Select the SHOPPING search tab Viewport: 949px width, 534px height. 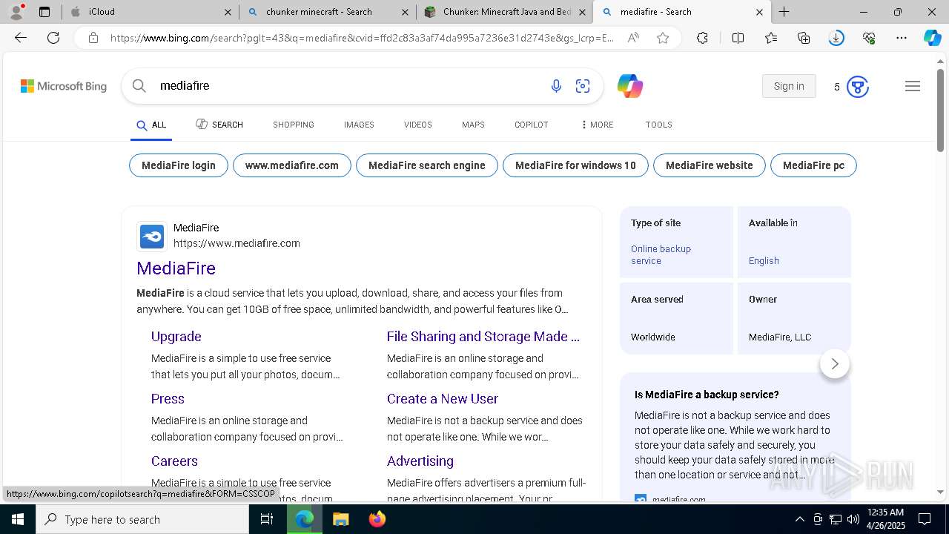click(x=294, y=125)
